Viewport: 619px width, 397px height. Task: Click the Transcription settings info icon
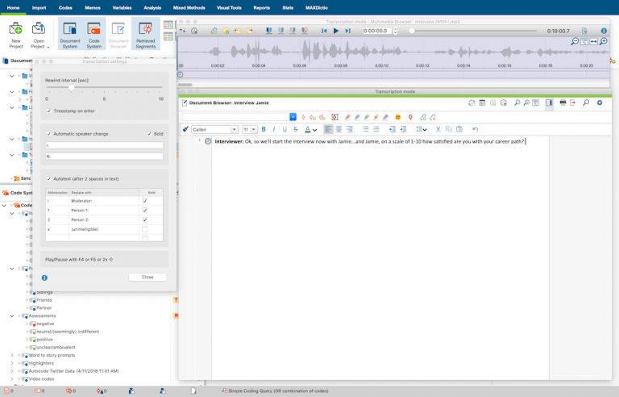coord(44,278)
